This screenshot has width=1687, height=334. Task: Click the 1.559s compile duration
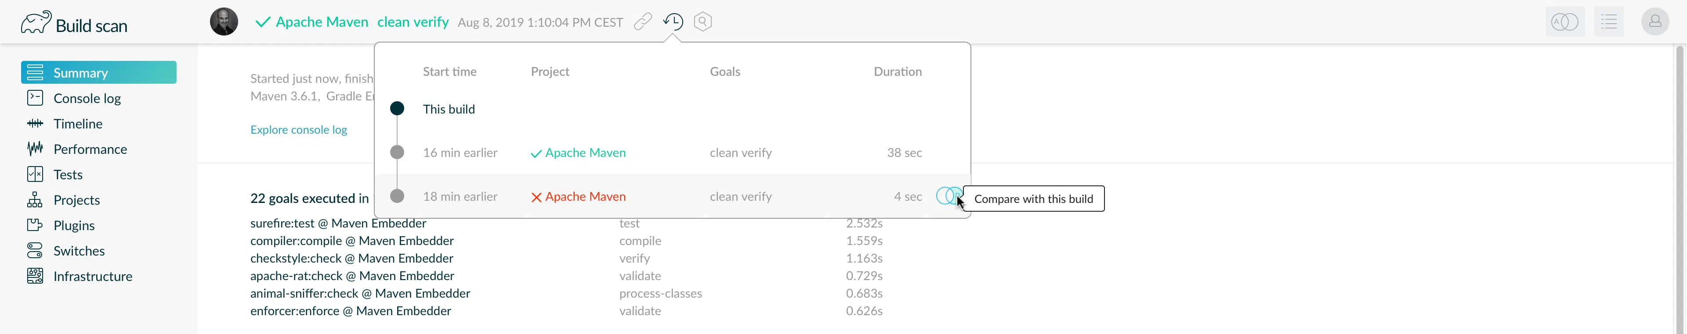point(865,241)
